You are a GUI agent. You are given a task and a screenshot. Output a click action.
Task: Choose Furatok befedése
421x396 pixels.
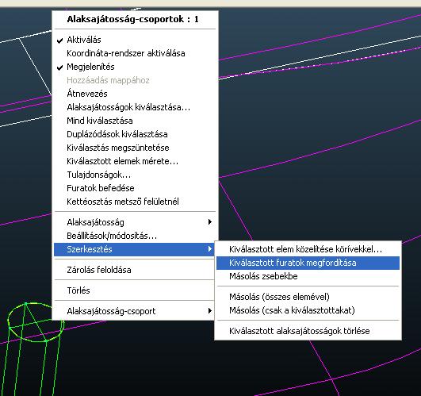coord(134,188)
